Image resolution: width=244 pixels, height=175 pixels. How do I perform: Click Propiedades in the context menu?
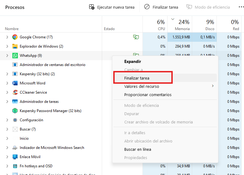pyautogui.click(x=165, y=158)
